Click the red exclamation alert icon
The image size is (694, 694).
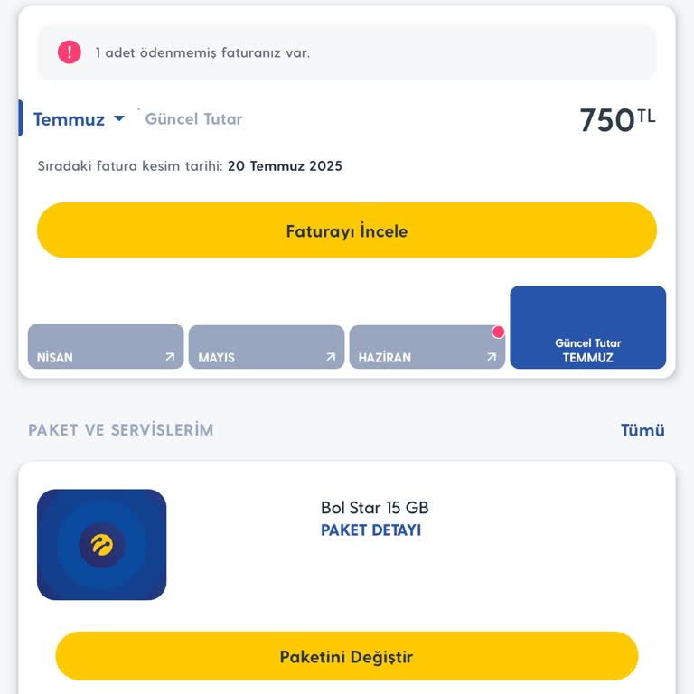pyautogui.click(x=70, y=52)
